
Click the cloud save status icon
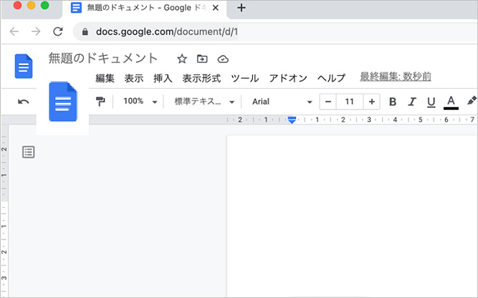[x=222, y=59]
